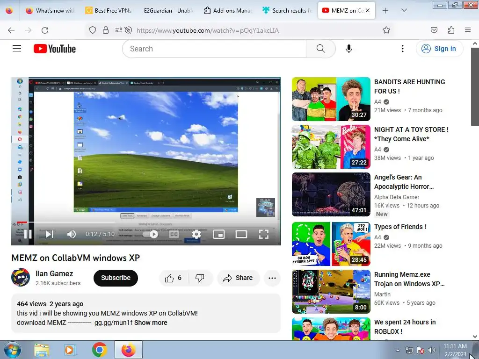
Task: Open Types of Friends ! video title
Action: pos(400,227)
